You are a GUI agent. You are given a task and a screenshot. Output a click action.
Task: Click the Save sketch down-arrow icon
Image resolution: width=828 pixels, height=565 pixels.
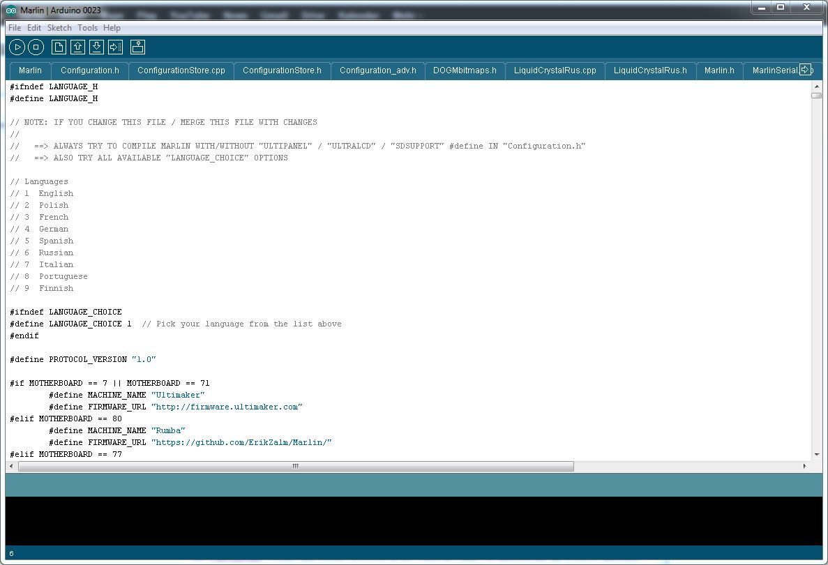click(x=97, y=47)
